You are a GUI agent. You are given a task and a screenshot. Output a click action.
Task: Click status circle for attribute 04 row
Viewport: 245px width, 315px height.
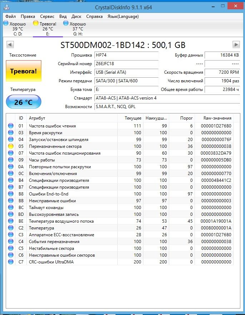(11, 139)
